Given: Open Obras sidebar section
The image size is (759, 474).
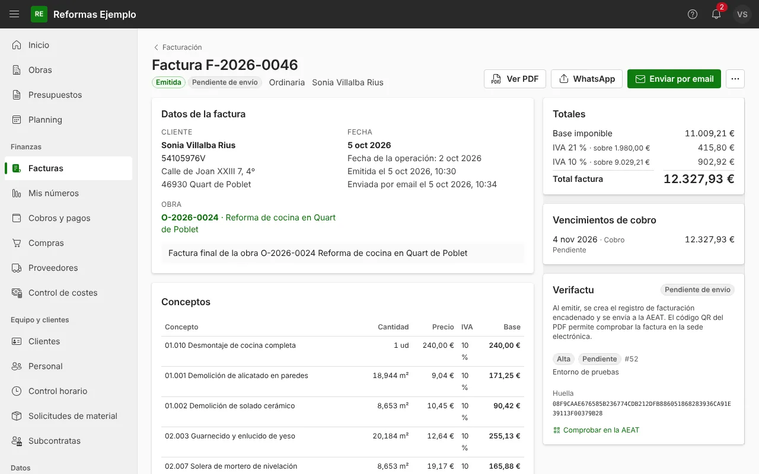Looking at the screenshot, I should 68,70.
